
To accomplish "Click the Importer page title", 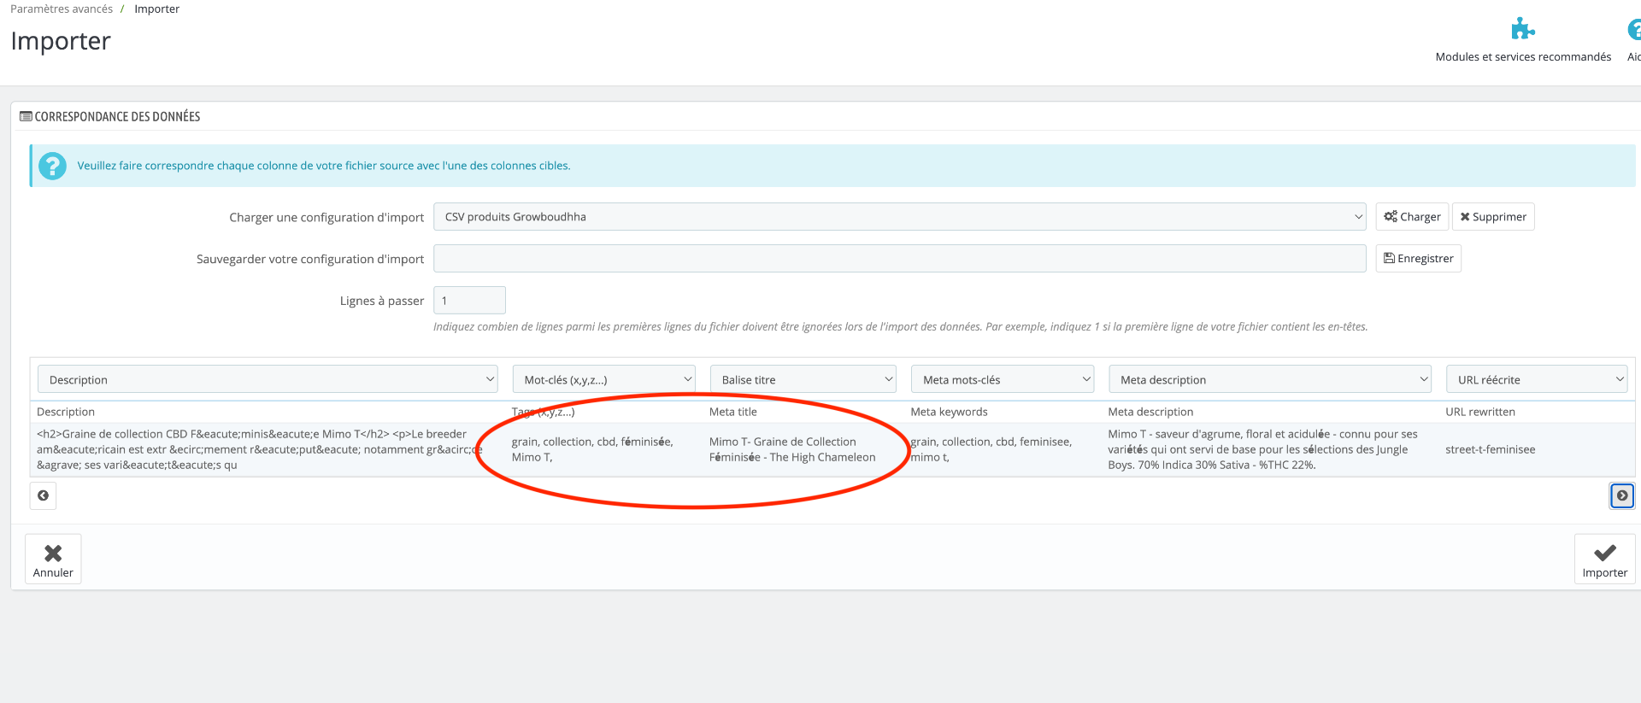I will [61, 41].
